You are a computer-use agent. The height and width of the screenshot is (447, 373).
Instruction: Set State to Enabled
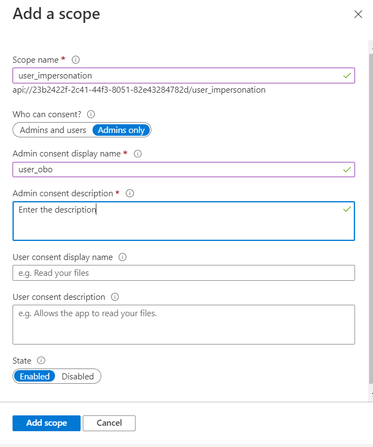tap(35, 376)
